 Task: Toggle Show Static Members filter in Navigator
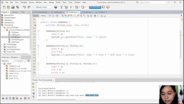[x=10, y=98]
